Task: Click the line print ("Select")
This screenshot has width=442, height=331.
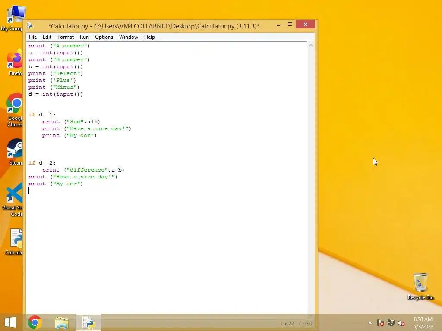Action: click(x=56, y=73)
